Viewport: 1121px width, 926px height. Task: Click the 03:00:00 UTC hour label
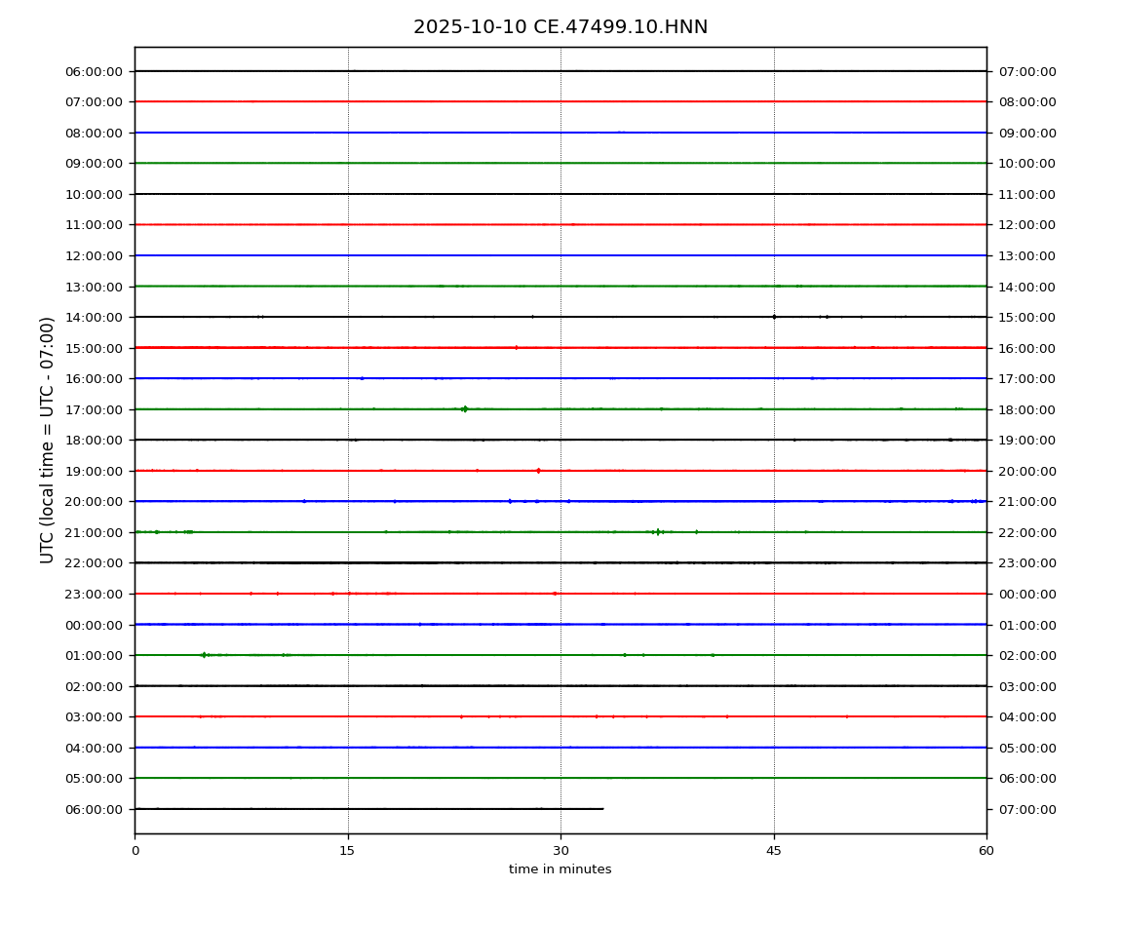pyautogui.click(x=96, y=716)
